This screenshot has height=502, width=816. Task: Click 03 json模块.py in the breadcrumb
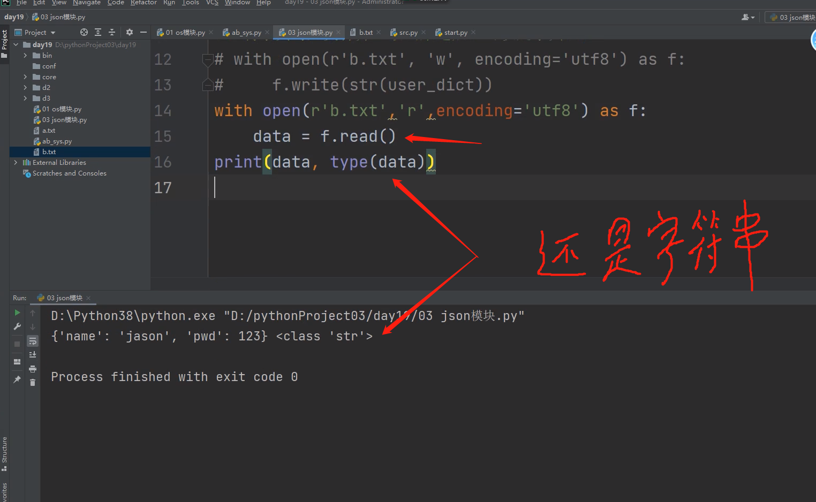point(59,17)
